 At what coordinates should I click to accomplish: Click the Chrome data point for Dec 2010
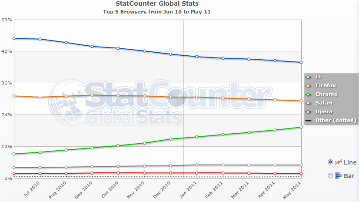[x=170, y=139]
